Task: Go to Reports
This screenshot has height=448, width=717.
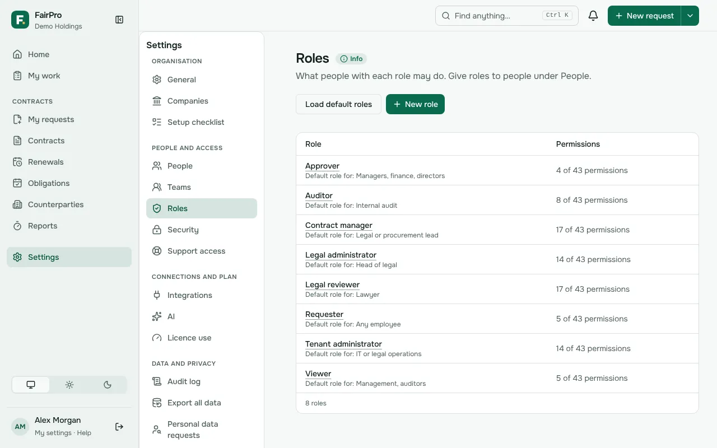Action: (69, 226)
